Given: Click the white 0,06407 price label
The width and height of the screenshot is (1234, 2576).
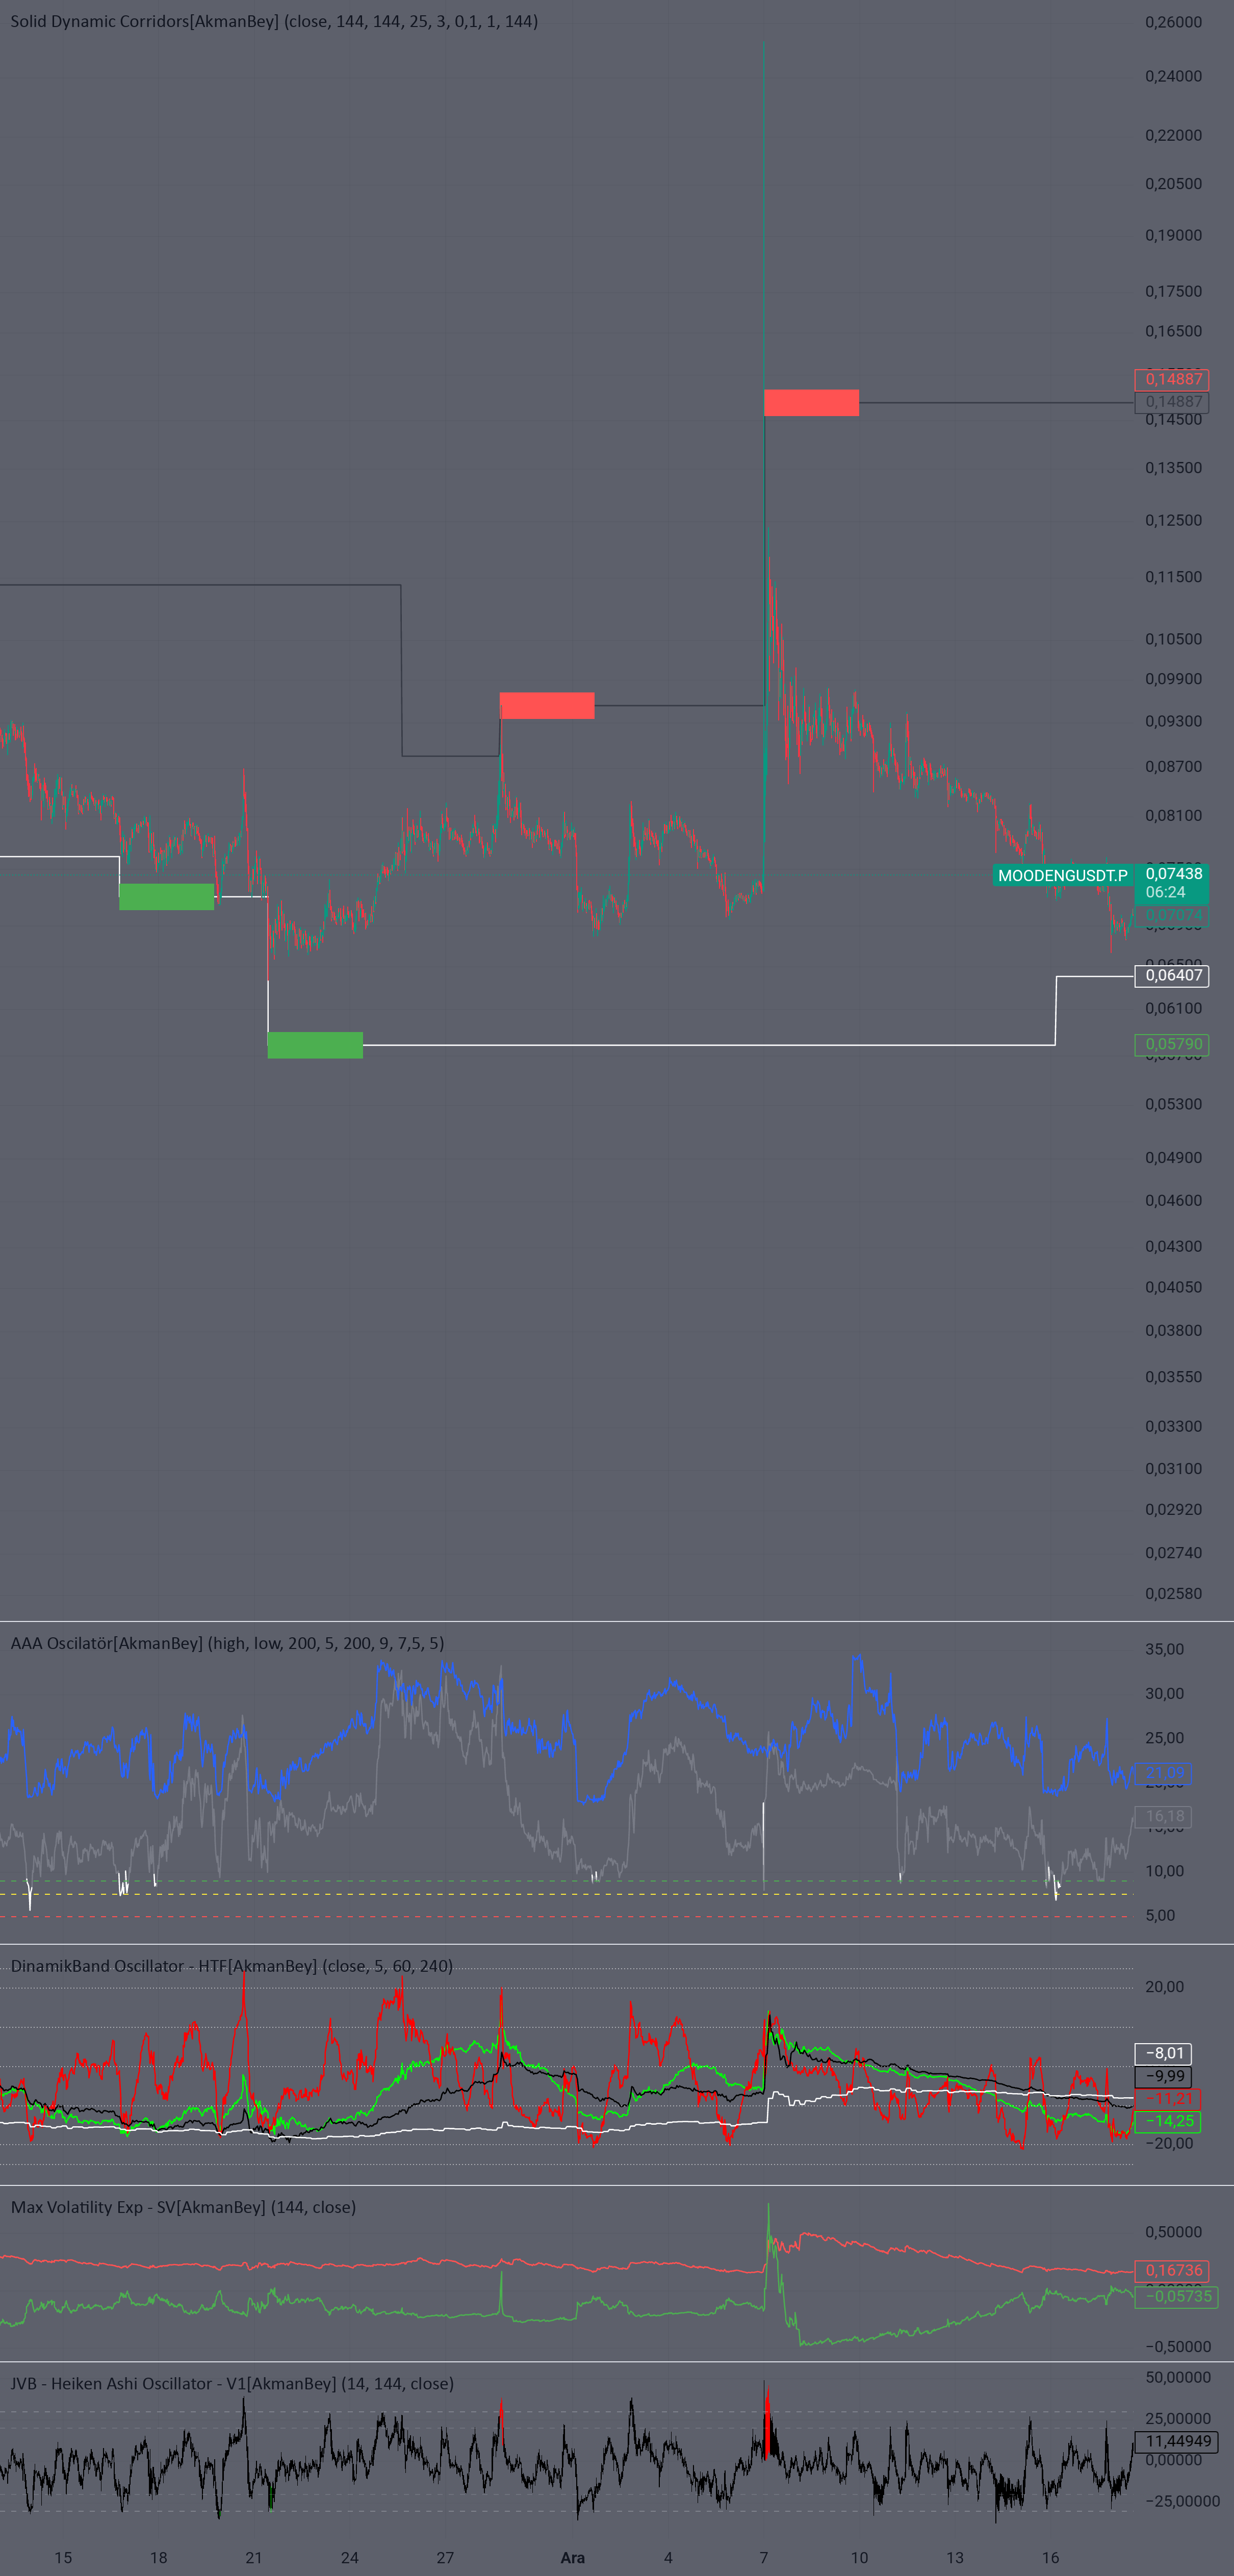Looking at the screenshot, I should tap(1172, 975).
